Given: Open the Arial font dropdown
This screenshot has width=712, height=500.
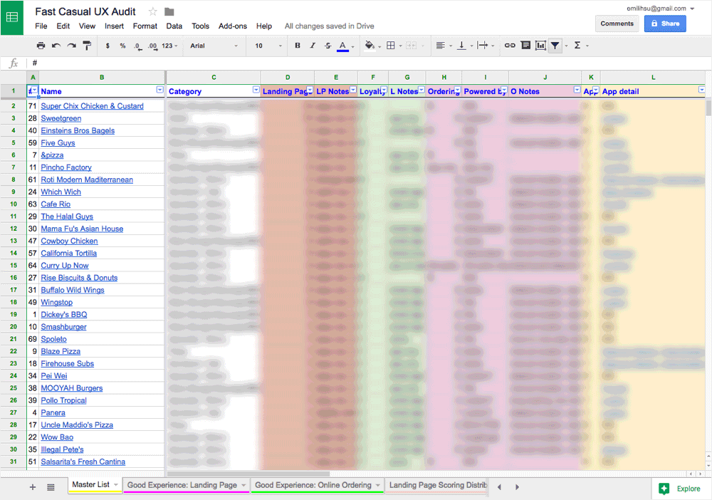Looking at the screenshot, I should (x=214, y=46).
